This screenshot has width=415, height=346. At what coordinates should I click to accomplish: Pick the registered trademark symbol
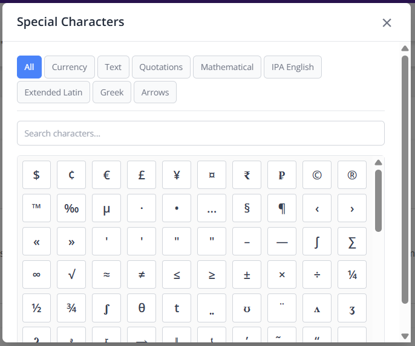(x=352, y=175)
